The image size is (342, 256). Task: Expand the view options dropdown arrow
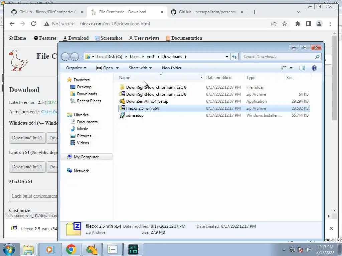coord(291,68)
